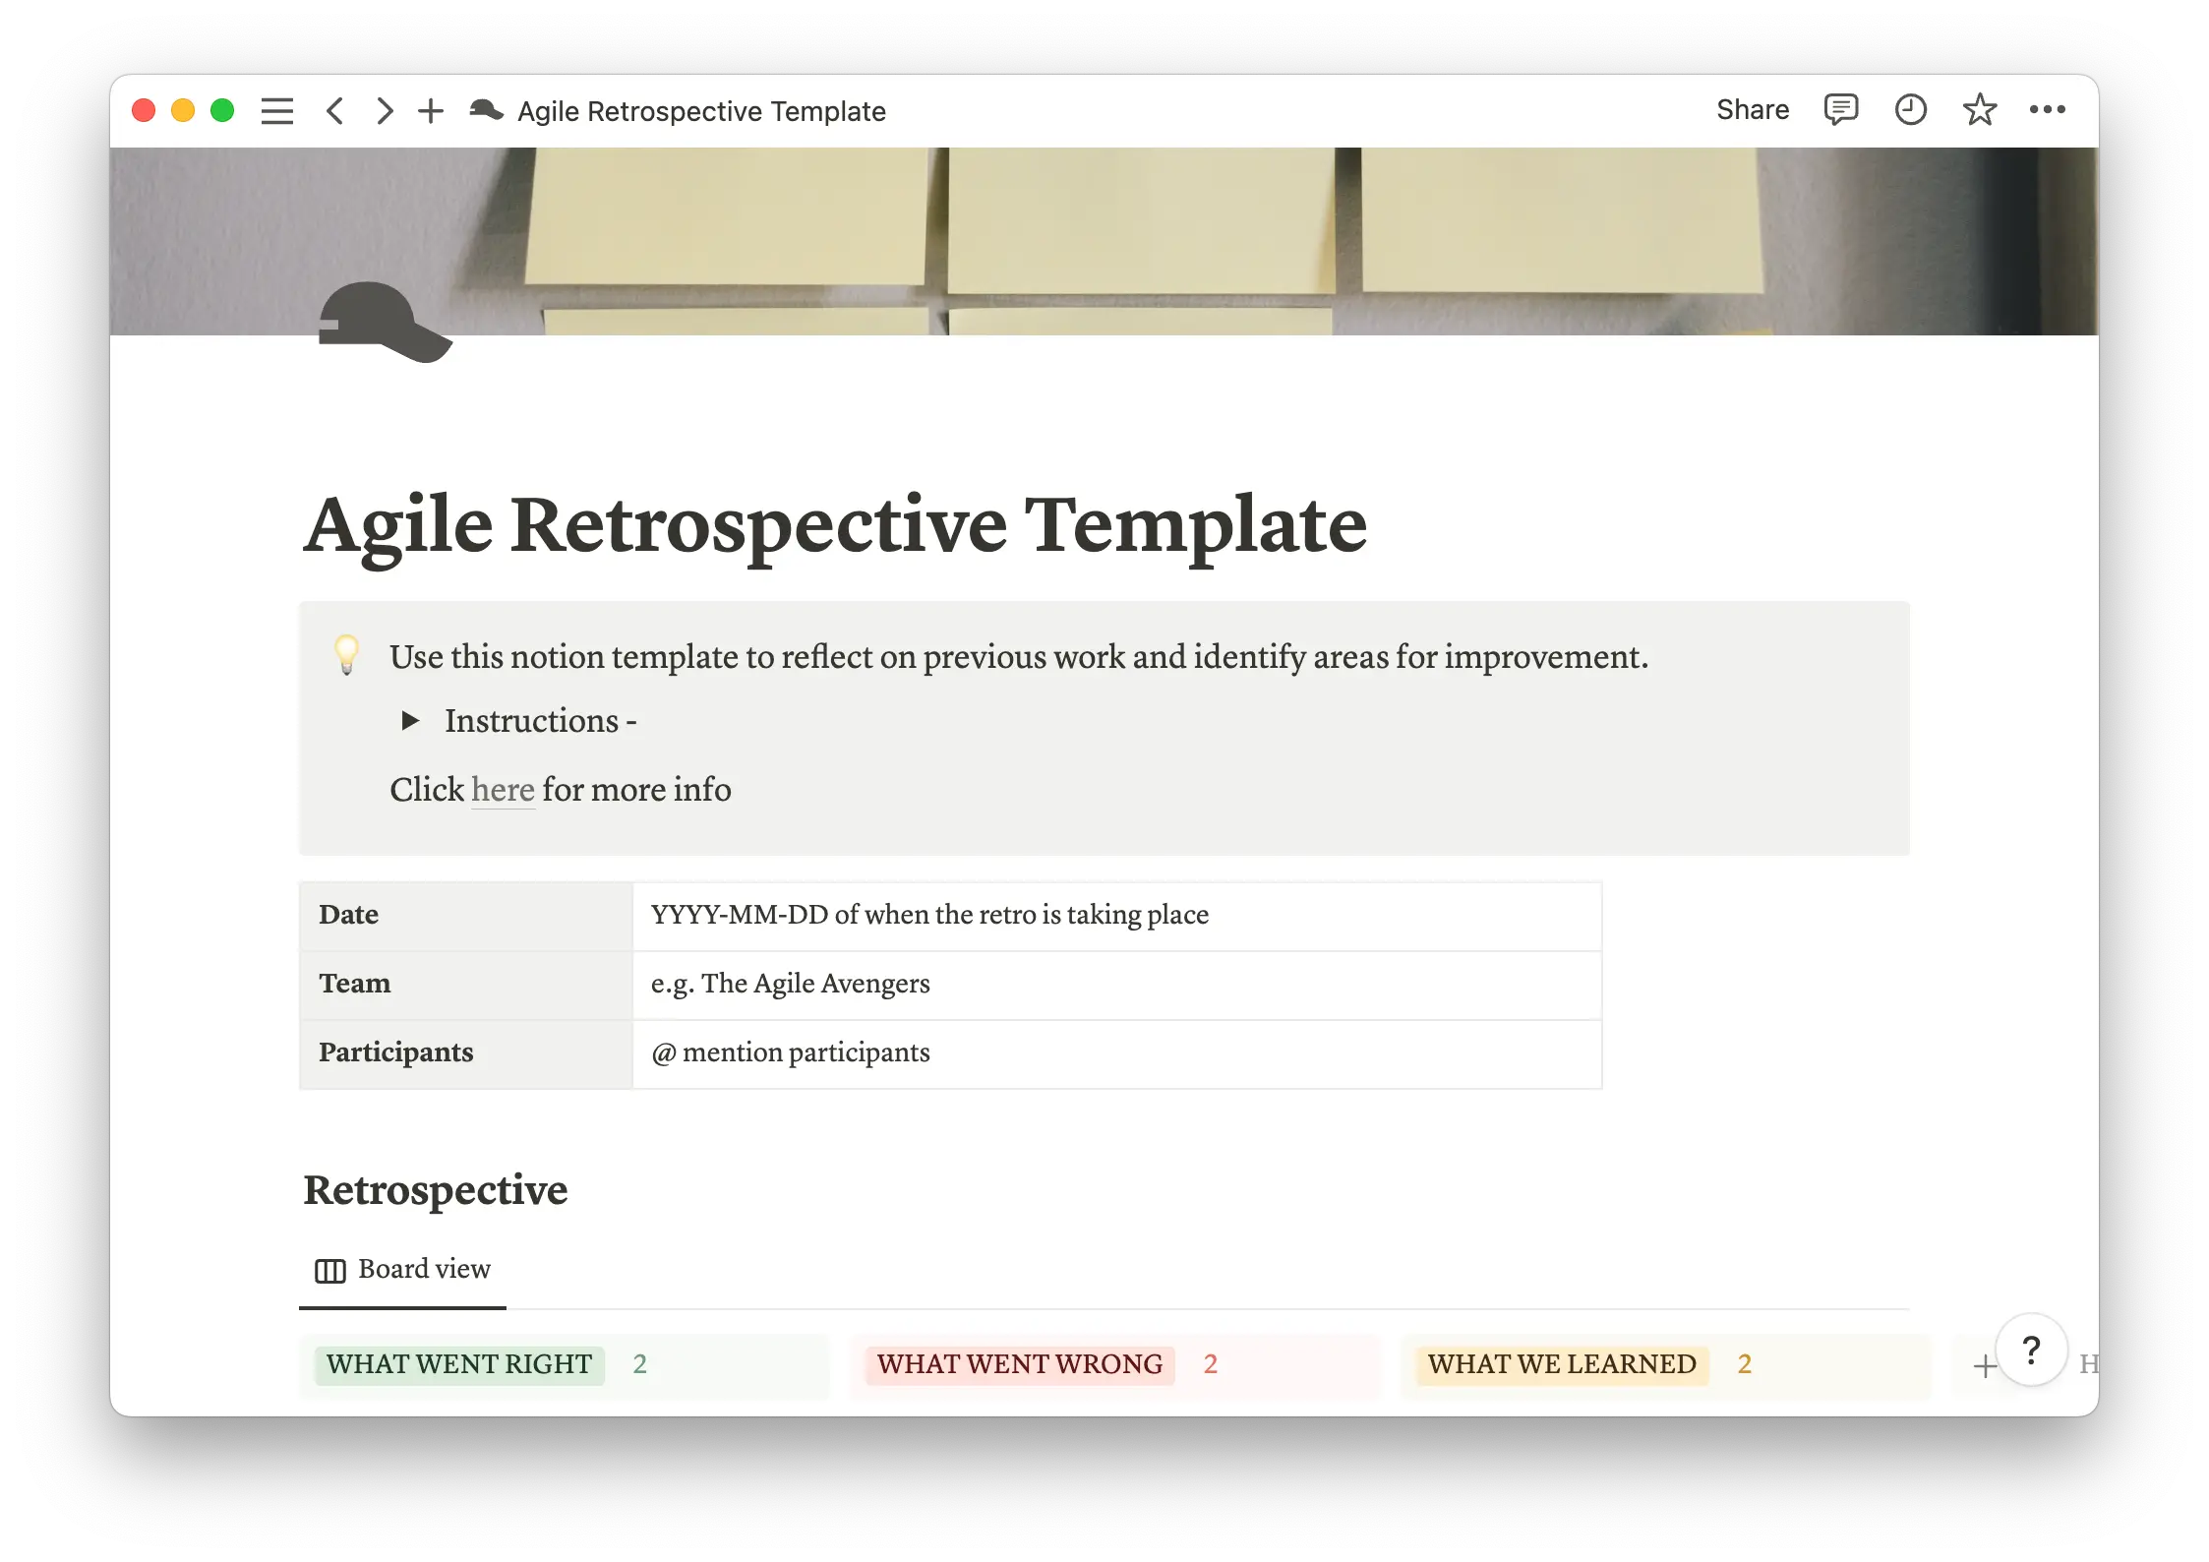The height and width of the screenshot is (1562, 2209).
Task: Open the here hyperlink for more info
Action: 503,790
